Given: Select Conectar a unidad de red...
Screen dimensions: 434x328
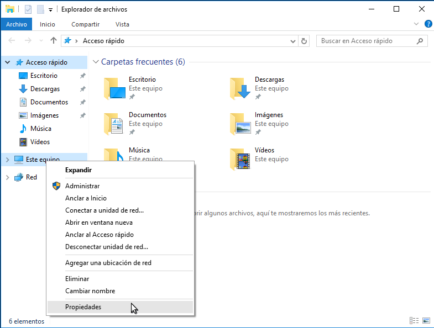Looking at the screenshot, I should 120,210.
